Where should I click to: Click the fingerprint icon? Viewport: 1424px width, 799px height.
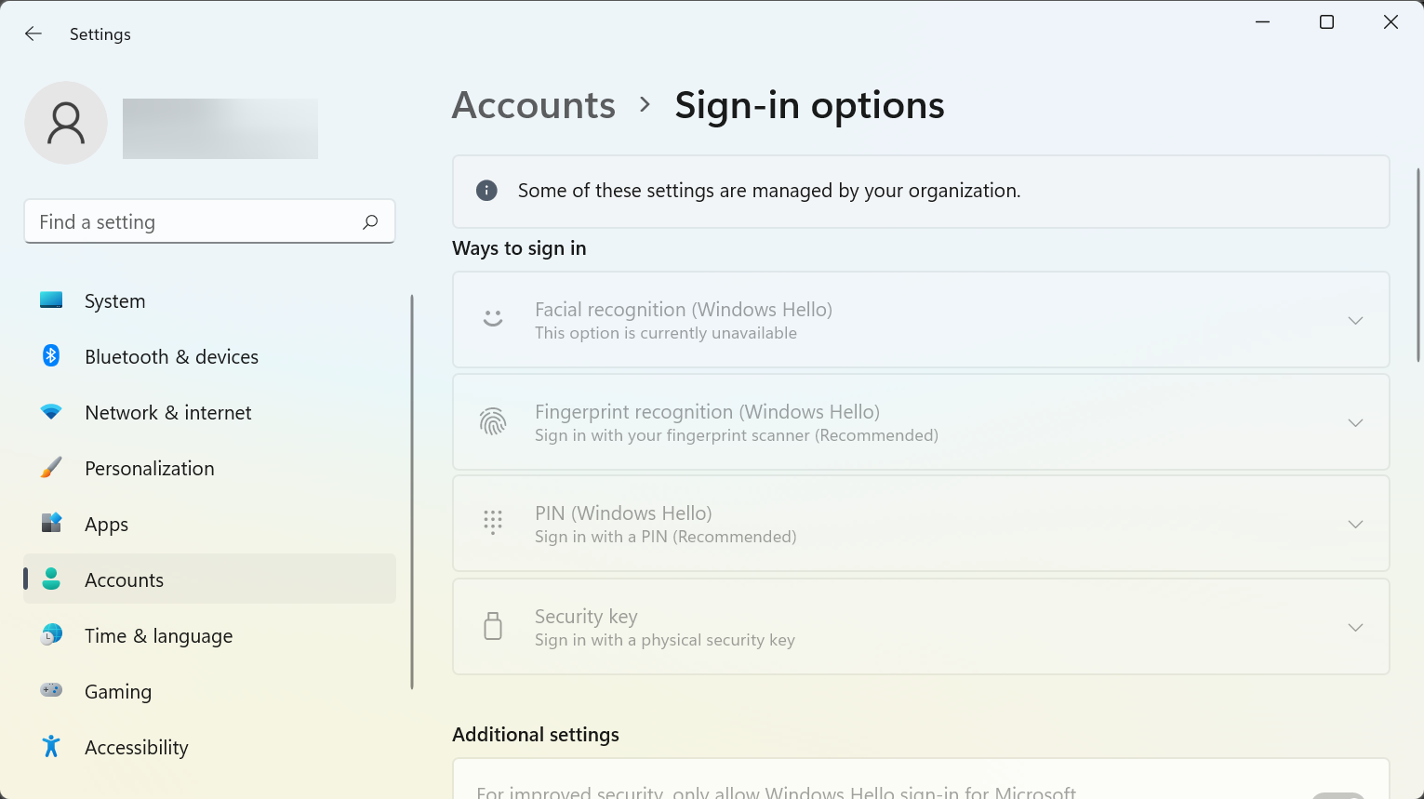coord(493,421)
